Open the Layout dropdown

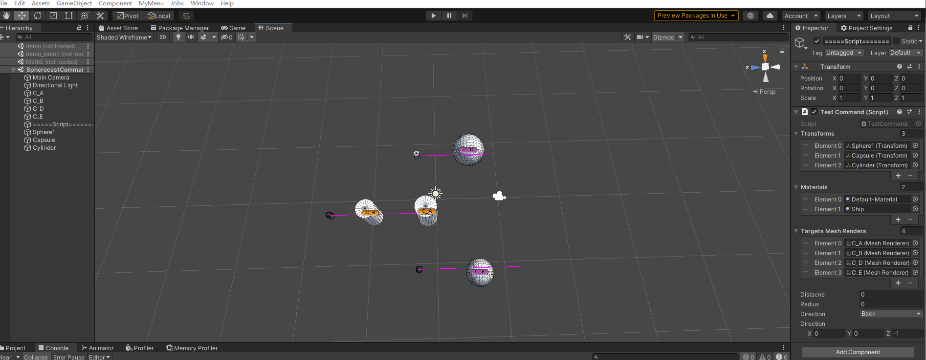tap(895, 16)
